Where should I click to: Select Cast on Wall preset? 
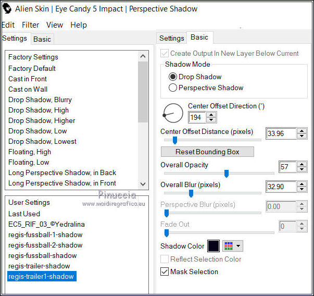[28, 90]
